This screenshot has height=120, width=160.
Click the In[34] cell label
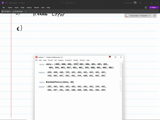click(x=42, y=64)
